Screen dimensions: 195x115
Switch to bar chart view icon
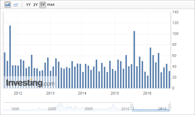[7, 5]
